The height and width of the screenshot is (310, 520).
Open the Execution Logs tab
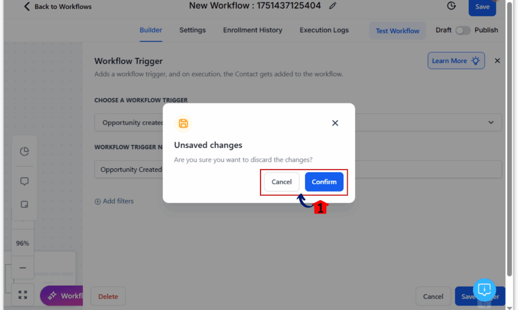324,30
